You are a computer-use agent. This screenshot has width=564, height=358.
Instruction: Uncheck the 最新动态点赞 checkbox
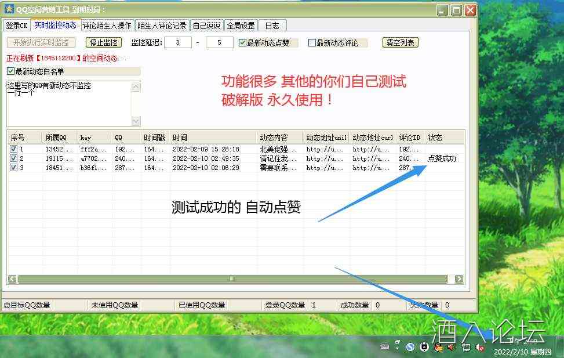coord(243,42)
